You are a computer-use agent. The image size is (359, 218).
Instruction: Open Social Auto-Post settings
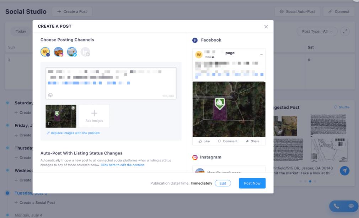click(298, 11)
